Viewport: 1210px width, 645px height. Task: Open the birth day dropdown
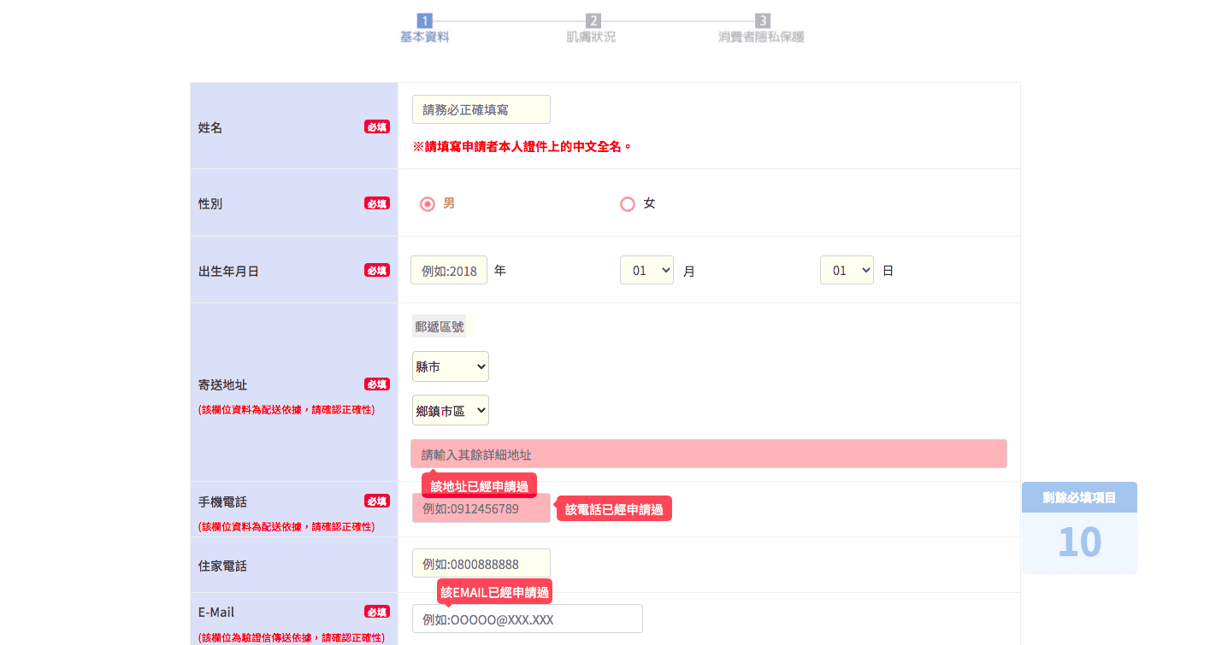point(847,271)
